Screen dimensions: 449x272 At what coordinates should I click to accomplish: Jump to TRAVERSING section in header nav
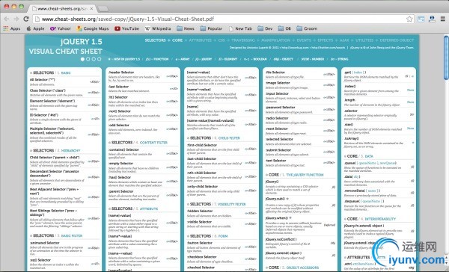point(243,40)
